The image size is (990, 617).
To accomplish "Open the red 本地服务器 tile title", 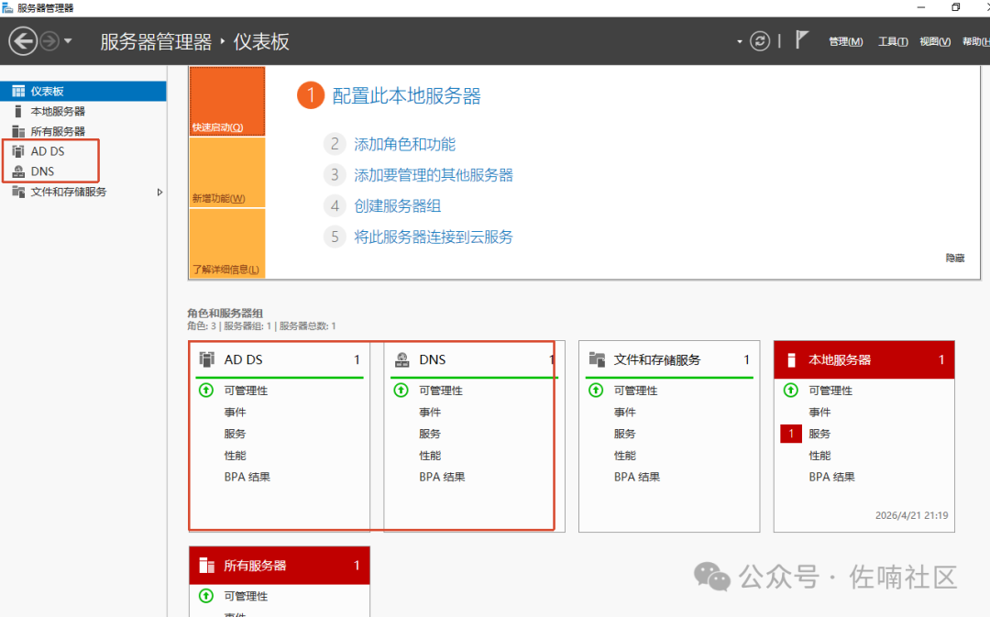I will [x=840, y=360].
